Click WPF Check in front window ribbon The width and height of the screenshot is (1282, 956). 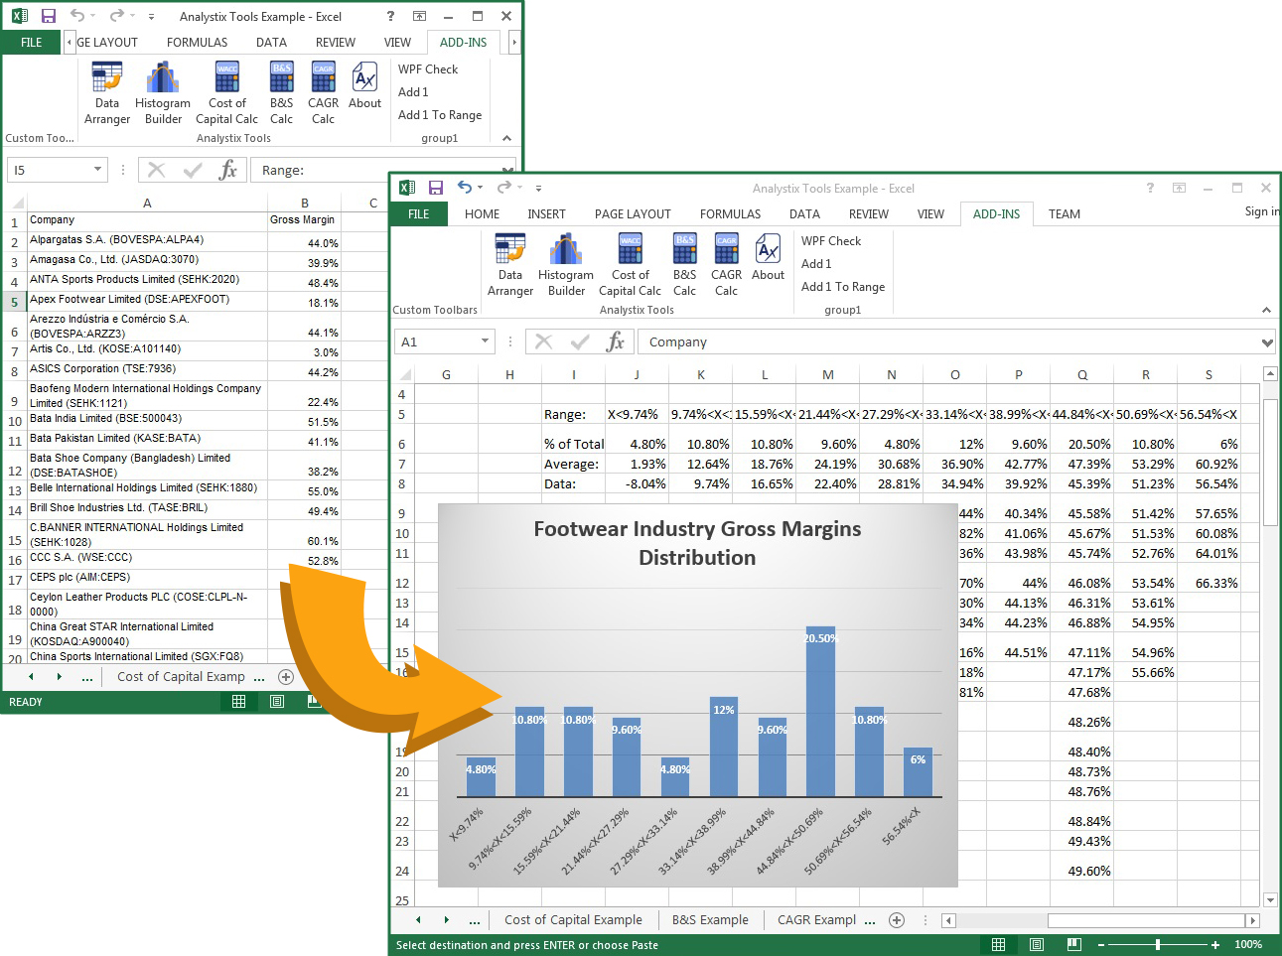point(831,241)
